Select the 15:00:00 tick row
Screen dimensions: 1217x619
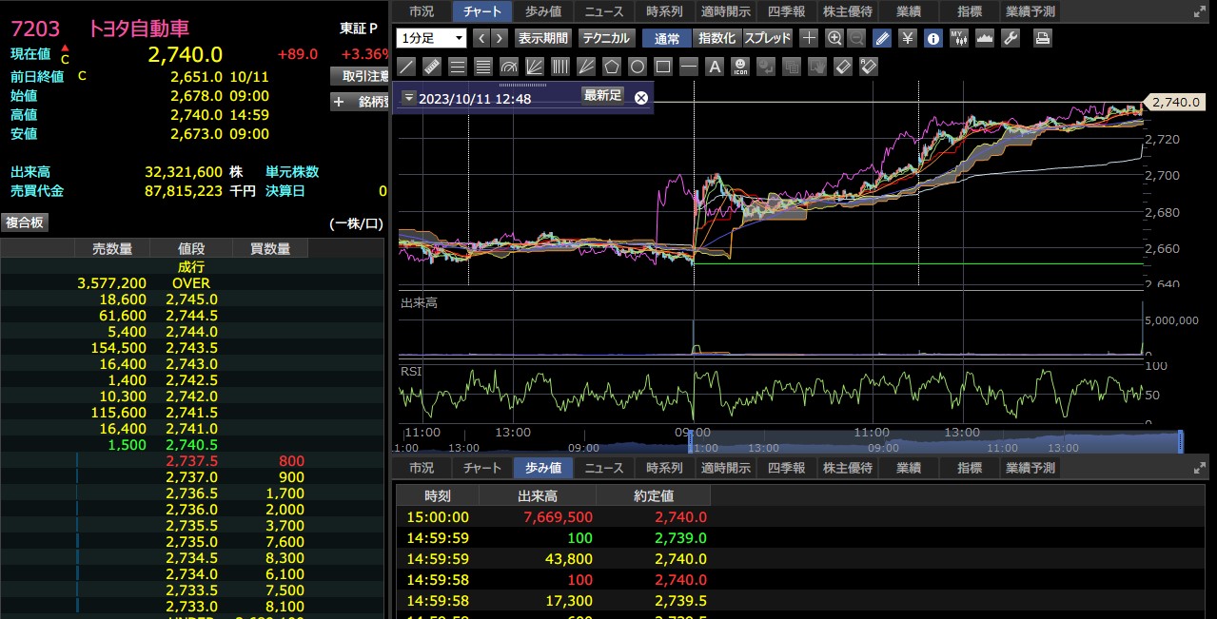click(554, 517)
